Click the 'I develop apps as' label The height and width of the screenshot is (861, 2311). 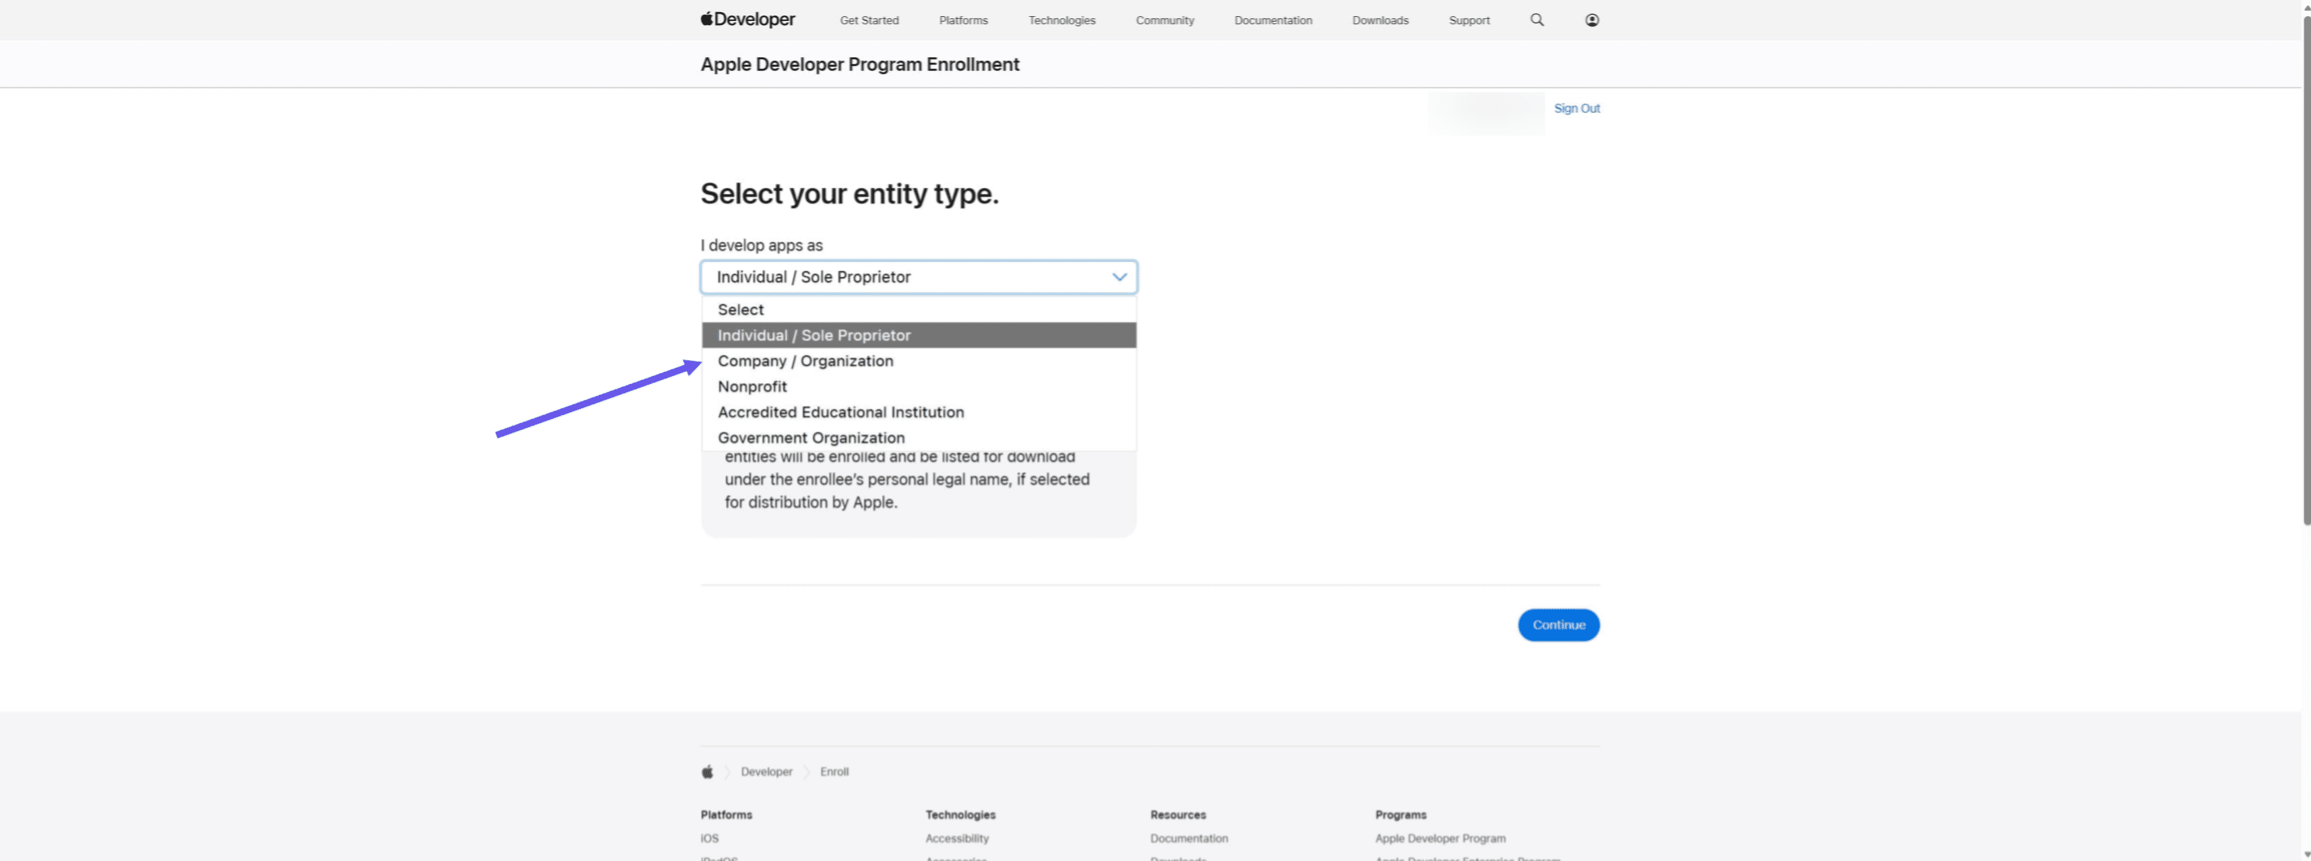761,245
